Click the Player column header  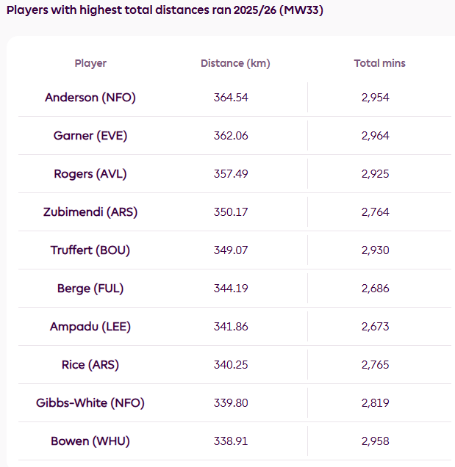pos(90,63)
